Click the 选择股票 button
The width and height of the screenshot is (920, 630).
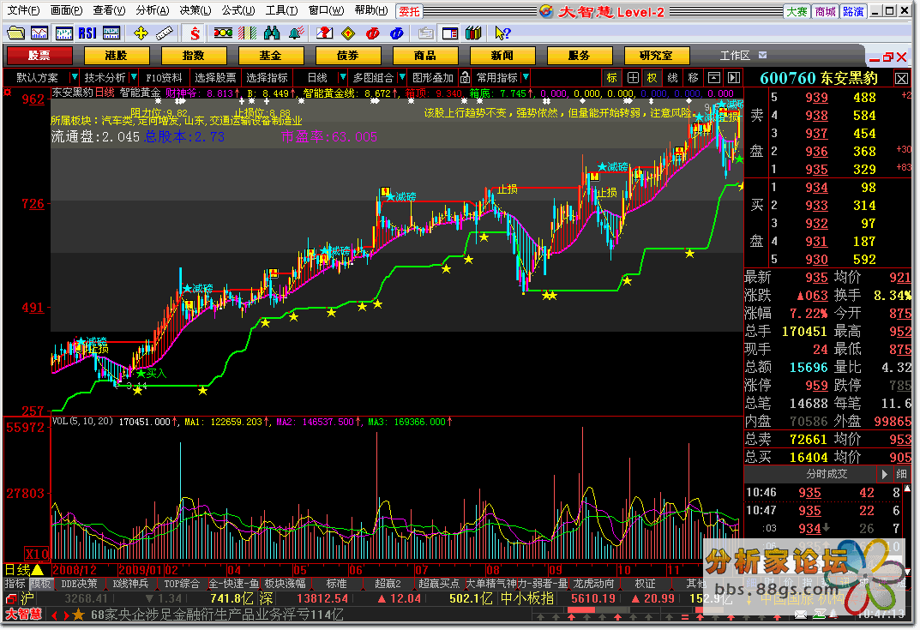coord(215,77)
